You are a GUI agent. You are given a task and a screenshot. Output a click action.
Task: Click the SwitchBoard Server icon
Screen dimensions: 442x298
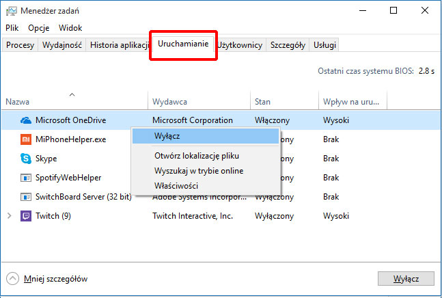click(26, 197)
